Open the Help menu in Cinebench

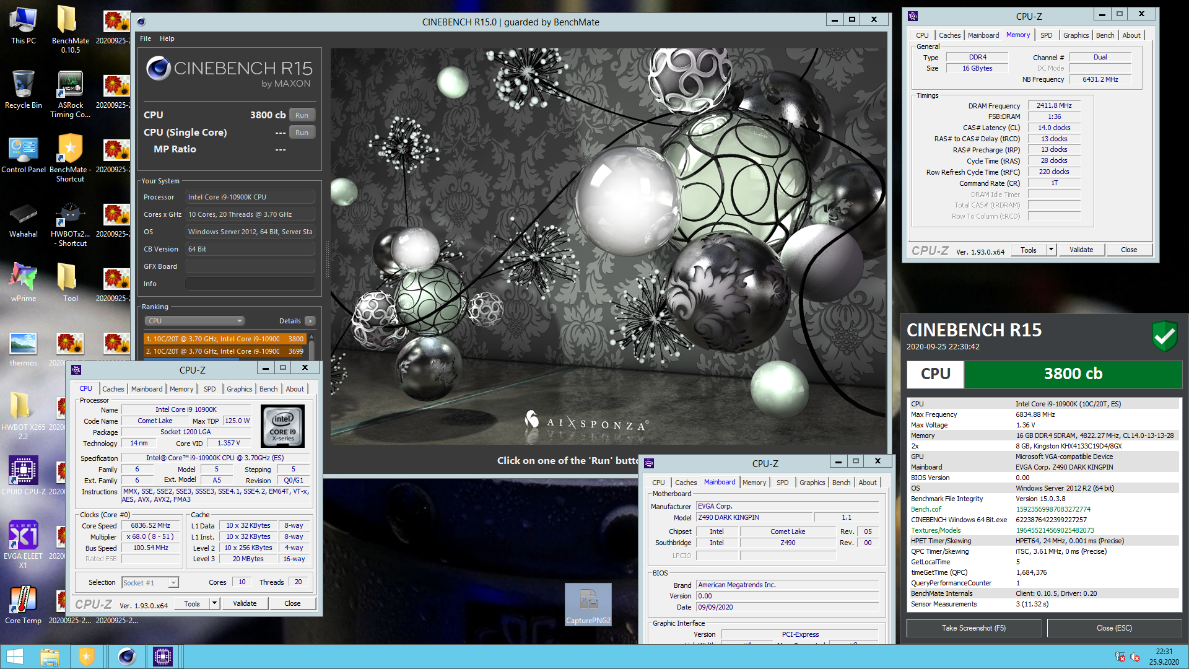click(x=167, y=38)
